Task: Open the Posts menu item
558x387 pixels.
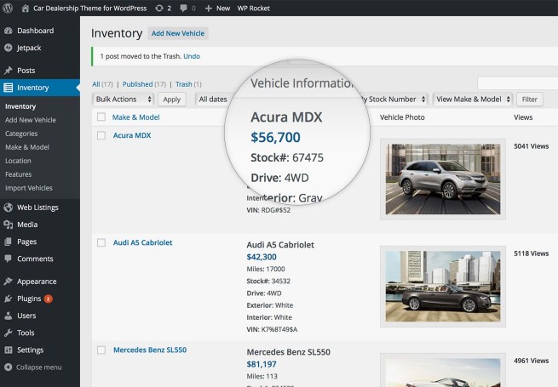Action: coord(26,71)
